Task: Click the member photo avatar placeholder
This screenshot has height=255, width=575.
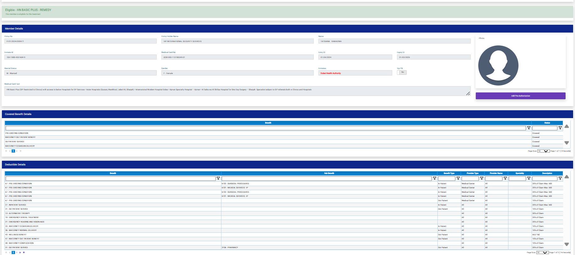Action: [x=498, y=65]
